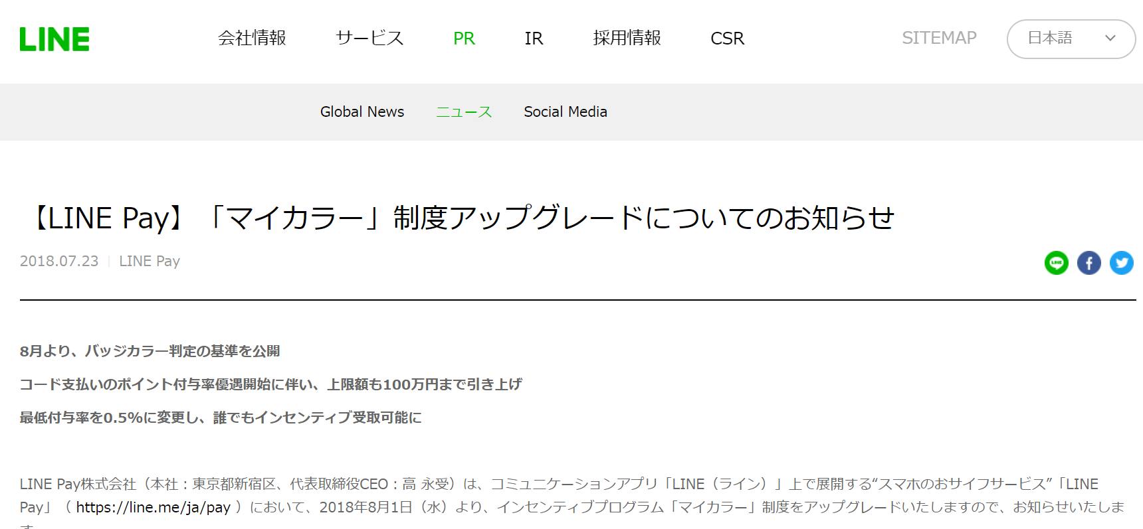Click the article date 2018.07.23
This screenshot has height=529, width=1143.
tap(59, 262)
